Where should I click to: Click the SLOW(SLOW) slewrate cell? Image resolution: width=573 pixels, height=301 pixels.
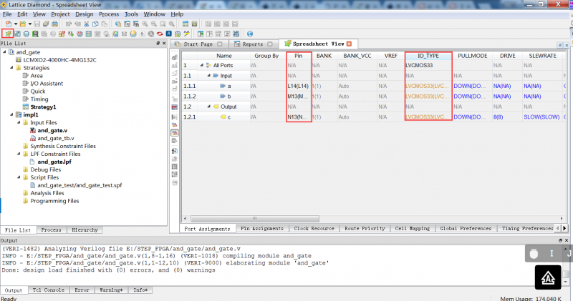click(541, 117)
